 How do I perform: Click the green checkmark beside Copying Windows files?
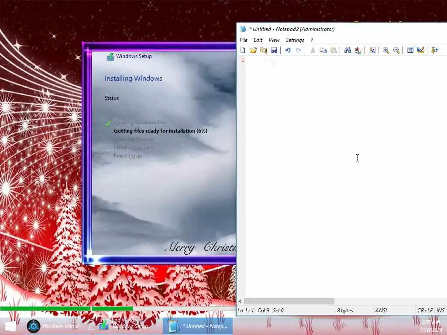point(108,123)
